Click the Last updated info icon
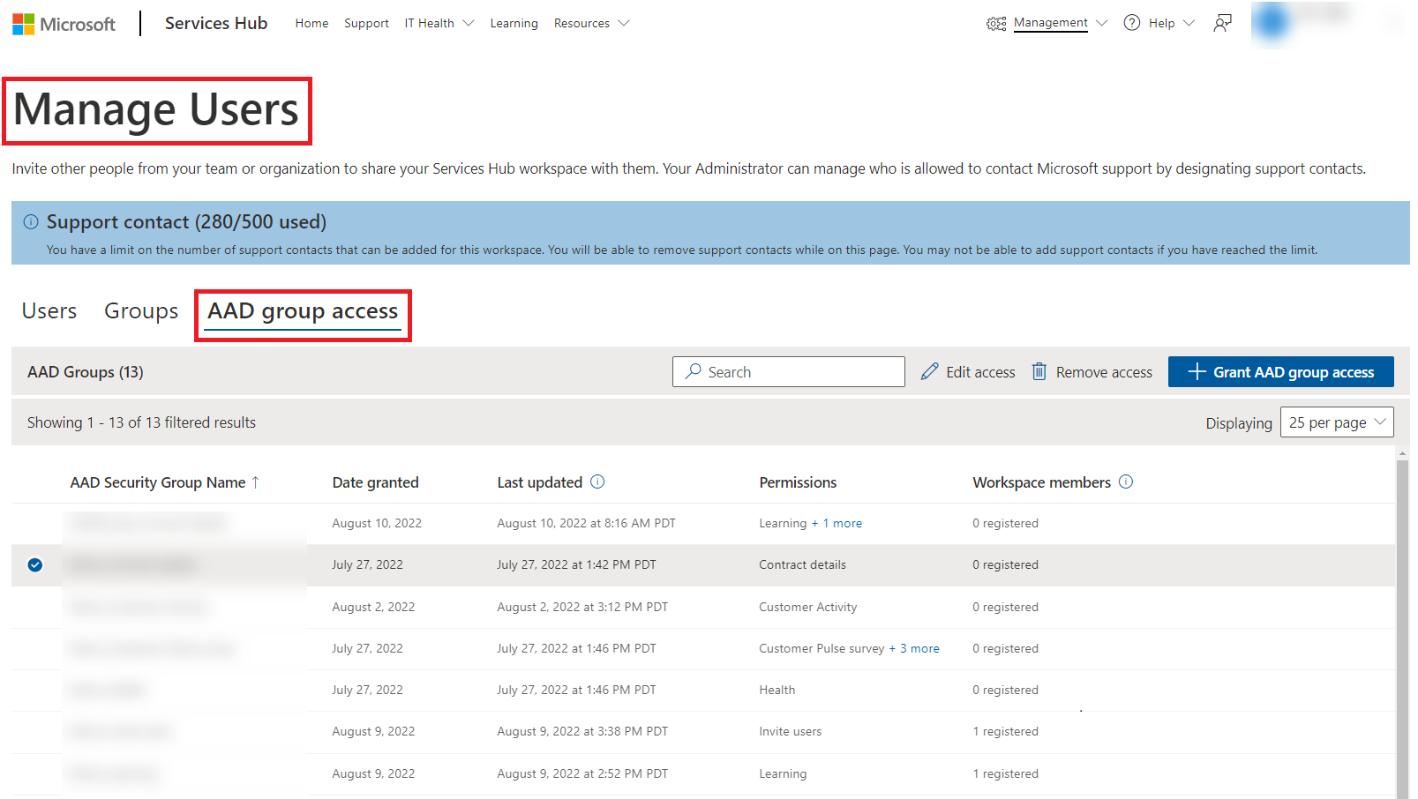The height and width of the screenshot is (799, 1418). click(597, 482)
